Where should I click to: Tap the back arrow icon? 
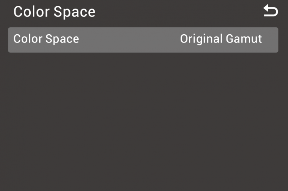coord(270,11)
